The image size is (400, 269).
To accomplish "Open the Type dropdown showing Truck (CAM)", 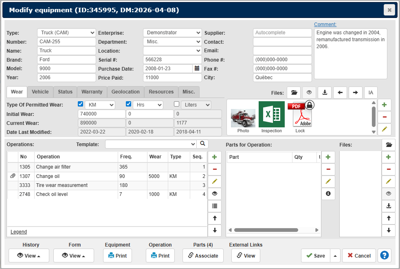I will [67, 33].
